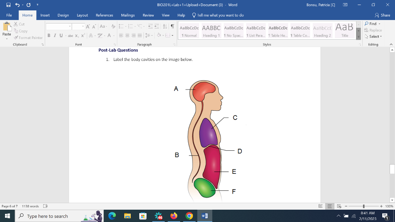Image resolution: width=395 pixels, height=222 pixels.
Task: Switch to Web Layout view
Action: (339, 206)
